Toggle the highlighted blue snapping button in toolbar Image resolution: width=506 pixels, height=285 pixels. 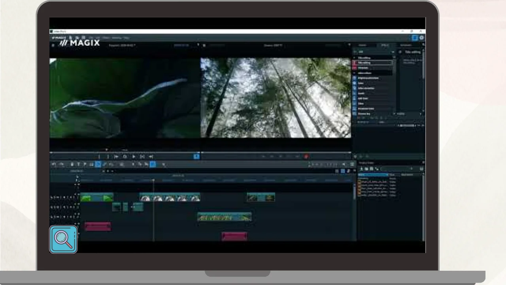point(153,164)
